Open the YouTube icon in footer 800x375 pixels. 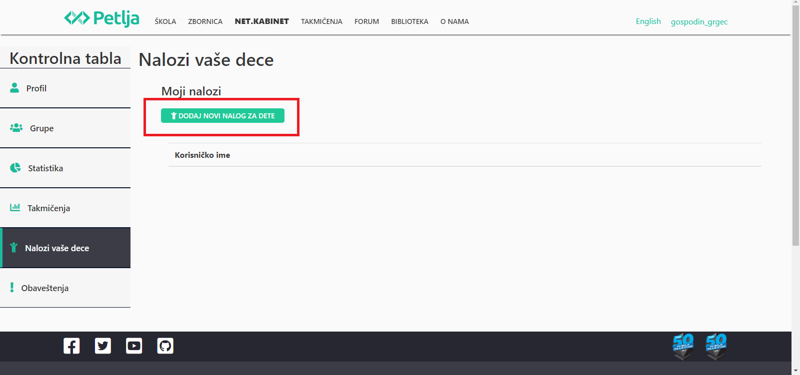click(134, 346)
